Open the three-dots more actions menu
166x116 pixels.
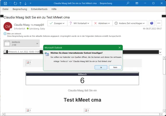tap(159, 23)
